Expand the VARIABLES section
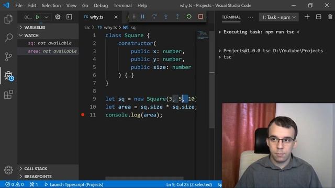 (48, 28)
